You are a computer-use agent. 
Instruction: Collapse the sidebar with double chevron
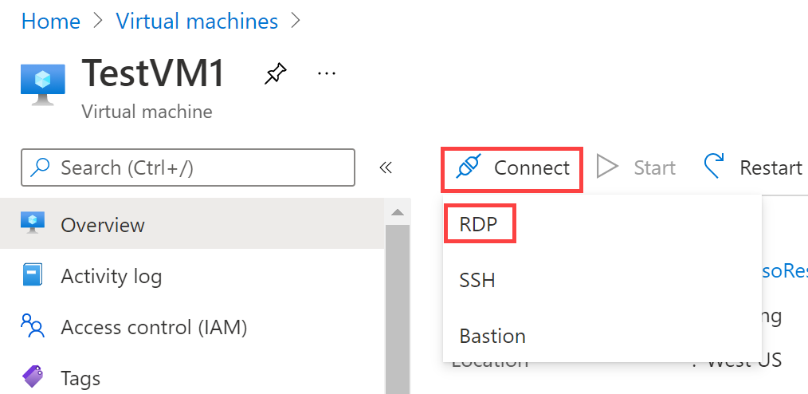[x=386, y=167]
